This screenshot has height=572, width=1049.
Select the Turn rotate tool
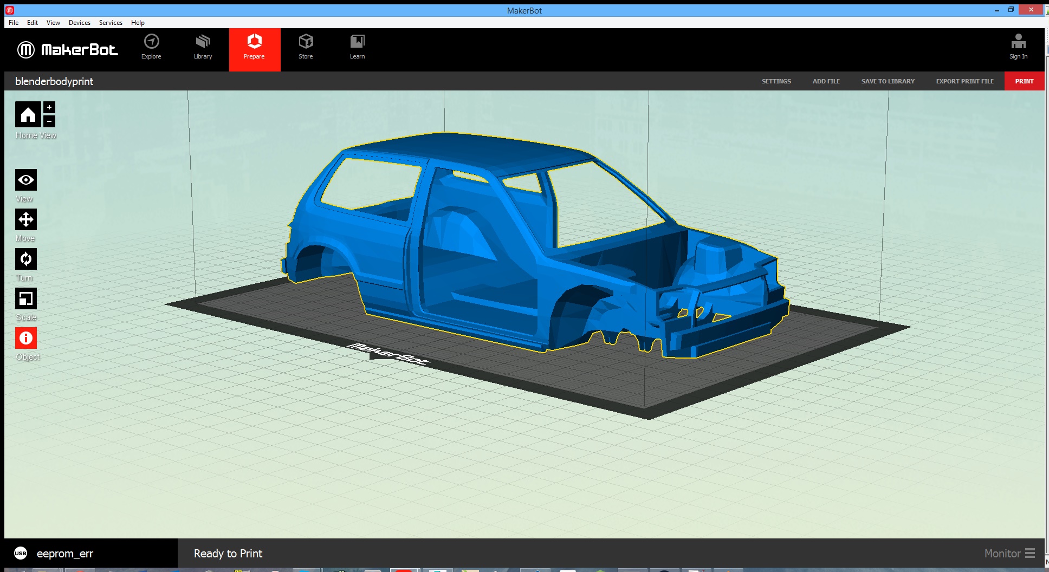(26, 259)
